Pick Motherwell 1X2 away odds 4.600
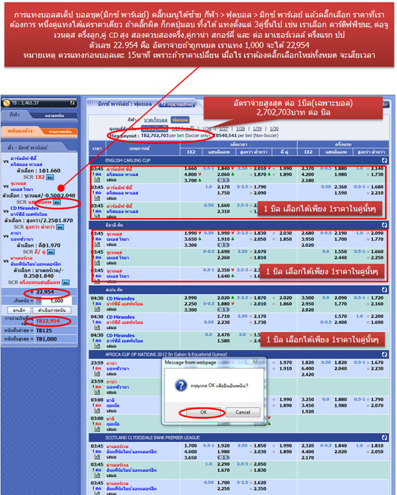The height and width of the screenshot is (495, 397). point(190,451)
